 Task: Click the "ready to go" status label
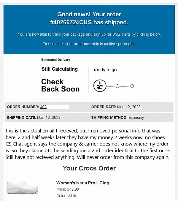coord(105,70)
